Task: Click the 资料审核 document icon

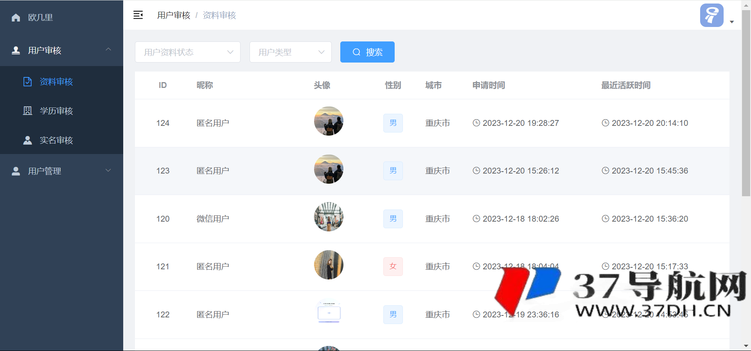Action: click(x=27, y=82)
